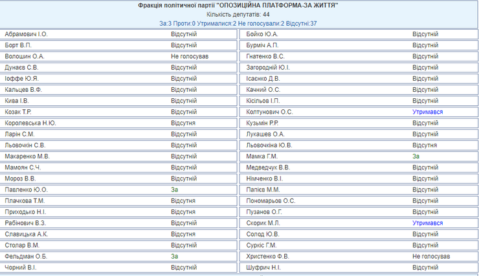Select deputy name Кива І.В.
Screen dimensions: 479x276
click(17, 101)
